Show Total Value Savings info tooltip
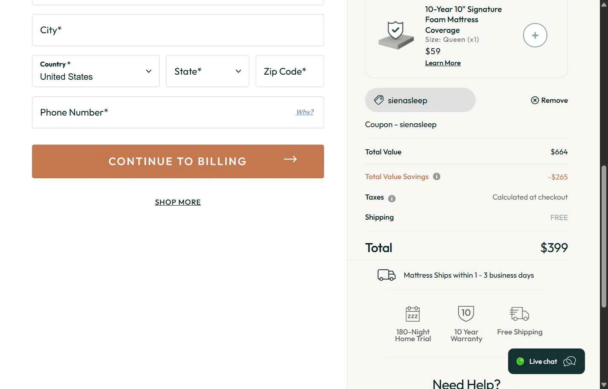Image resolution: width=608 pixels, height=389 pixels. click(436, 177)
